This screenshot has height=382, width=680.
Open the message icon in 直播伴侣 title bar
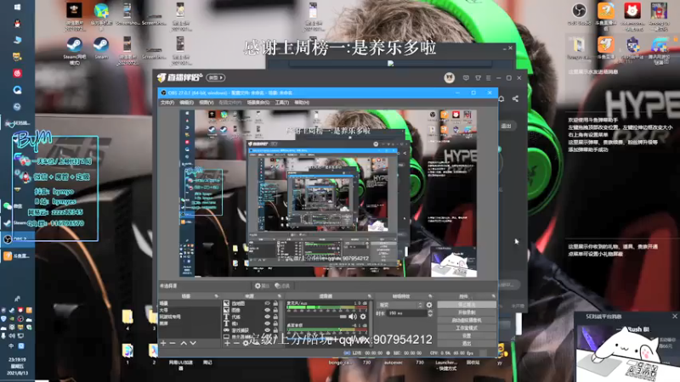[x=466, y=78]
